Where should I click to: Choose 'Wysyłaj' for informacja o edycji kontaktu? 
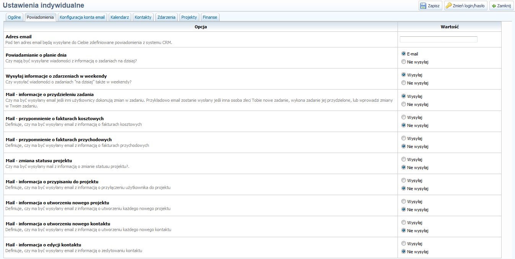click(404, 244)
